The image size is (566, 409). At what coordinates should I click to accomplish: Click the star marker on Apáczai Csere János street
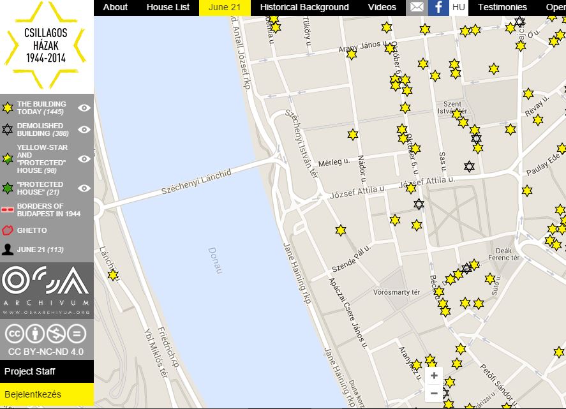coord(341,230)
